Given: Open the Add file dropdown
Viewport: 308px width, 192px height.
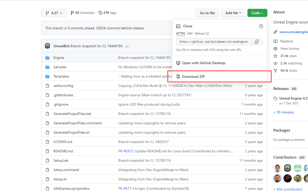Looking at the screenshot, I should 233,13.
